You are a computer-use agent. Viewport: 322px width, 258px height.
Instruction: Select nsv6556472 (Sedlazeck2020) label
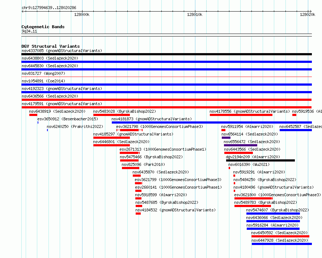pos(252,142)
